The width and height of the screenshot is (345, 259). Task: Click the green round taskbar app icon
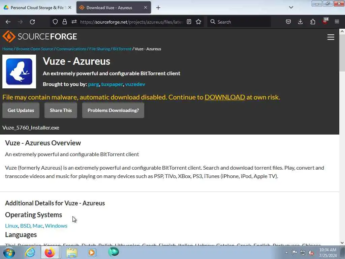click(x=114, y=252)
